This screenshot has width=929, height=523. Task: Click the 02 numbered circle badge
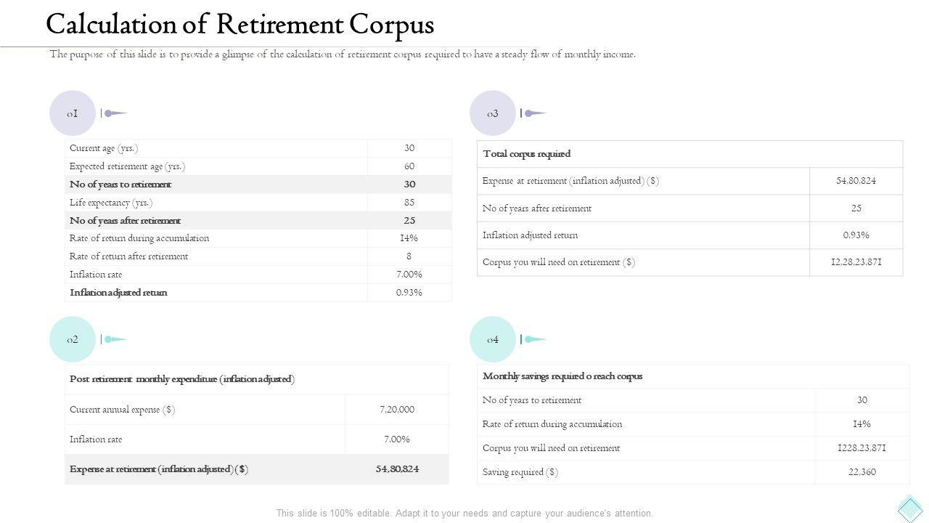point(73,339)
